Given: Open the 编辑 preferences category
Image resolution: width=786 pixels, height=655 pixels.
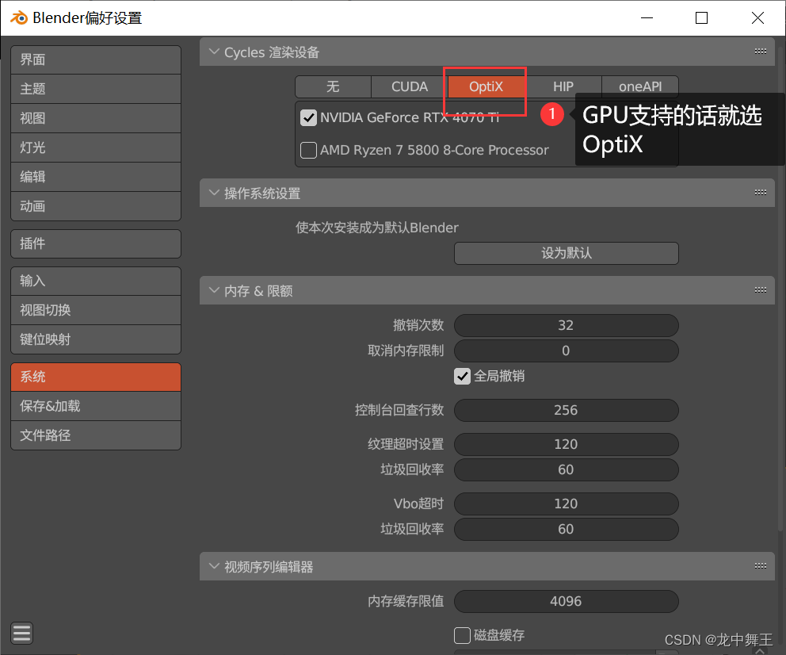Looking at the screenshot, I should click(x=96, y=177).
